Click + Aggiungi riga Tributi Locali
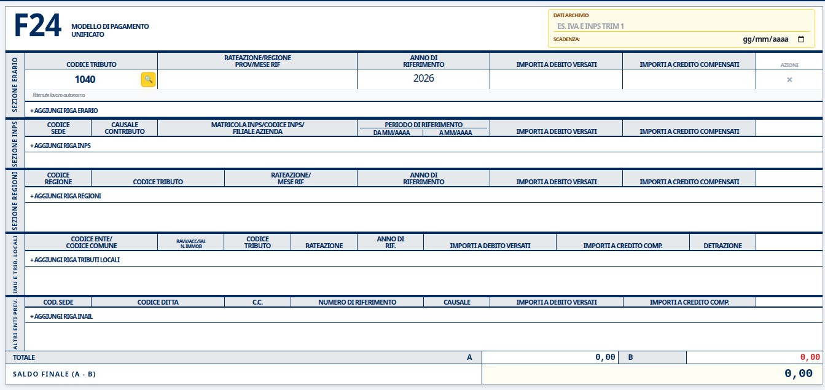Screen dimensions: 825x390 (x=74, y=260)
